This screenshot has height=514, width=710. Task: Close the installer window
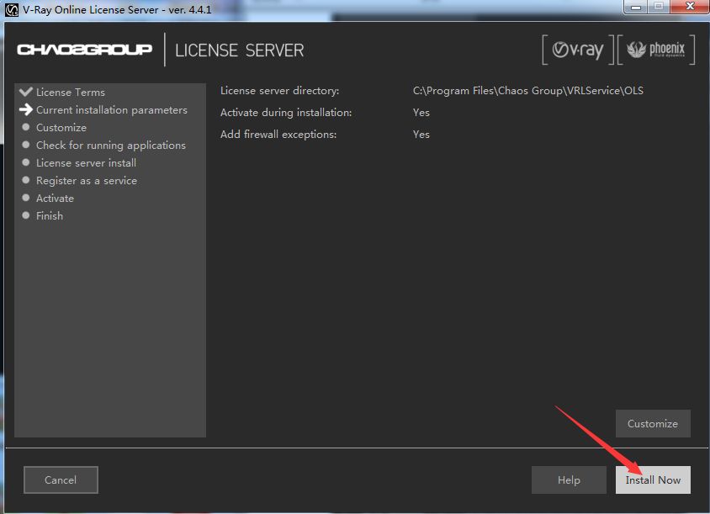[690, 7]
